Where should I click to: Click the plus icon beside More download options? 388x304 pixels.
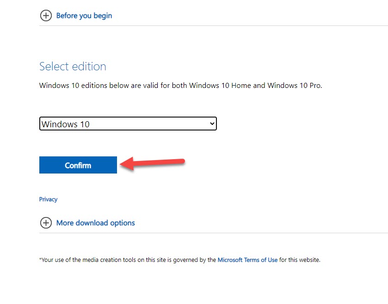[46, 223]
